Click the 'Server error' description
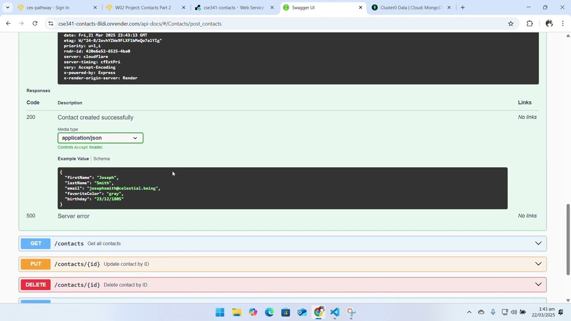Image resolution: width=571 pixels, height=321 pixels. pyautogui.click(x=74, y=216)
